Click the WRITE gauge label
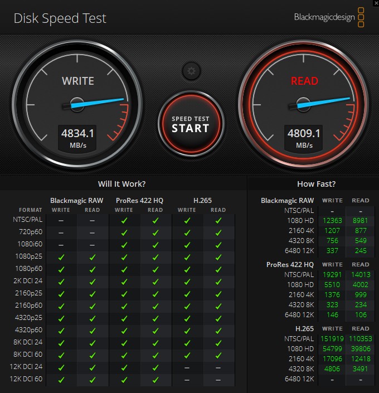The image size is (379, 393). point(78,81)
